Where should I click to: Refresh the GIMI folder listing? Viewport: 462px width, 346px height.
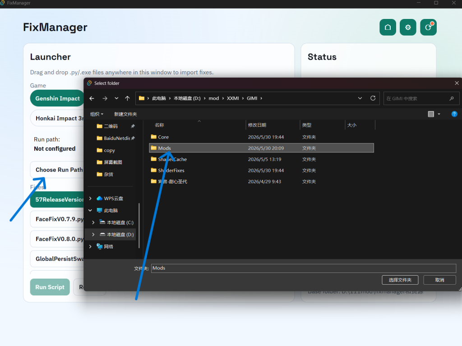[x=373, y=98]
